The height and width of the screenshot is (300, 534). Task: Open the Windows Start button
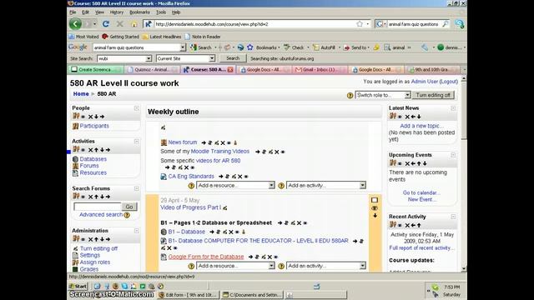[x=78, y=287]
